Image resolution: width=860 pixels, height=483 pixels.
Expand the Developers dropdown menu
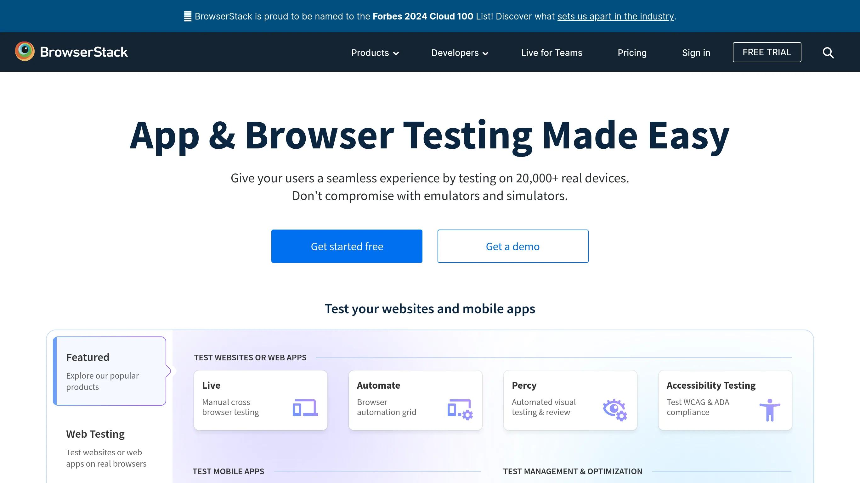[460, 52]
